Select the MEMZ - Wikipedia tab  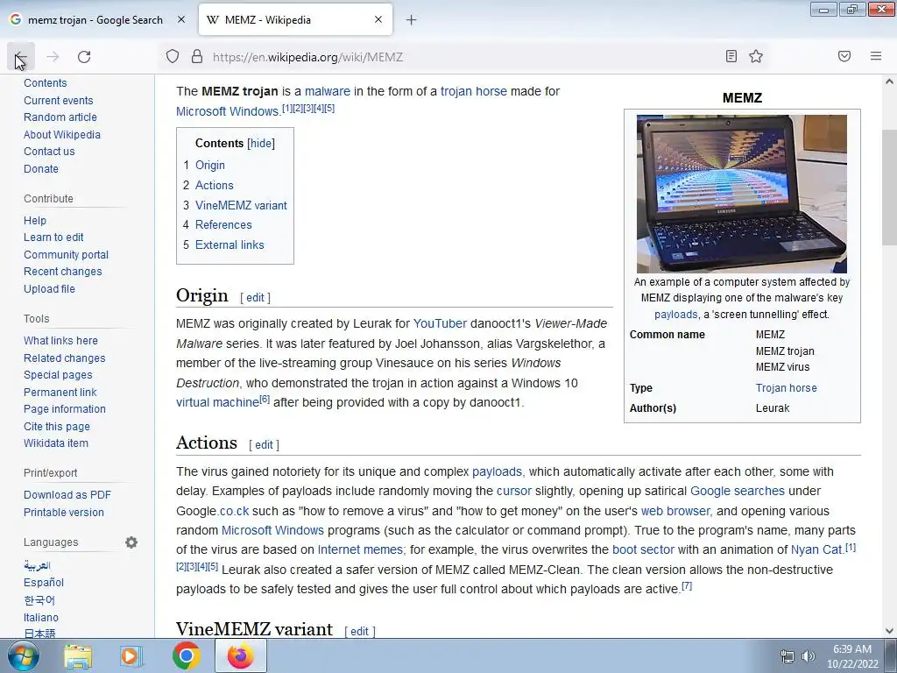(295, 19)
